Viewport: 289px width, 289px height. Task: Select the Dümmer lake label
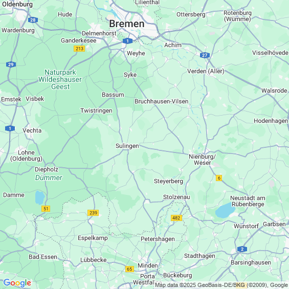click(49, 177)
